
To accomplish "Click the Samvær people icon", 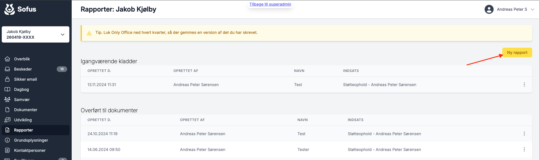I will (x=8, y=100).
